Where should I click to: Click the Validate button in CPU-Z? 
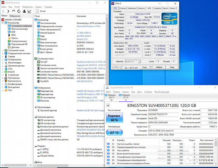159,67
